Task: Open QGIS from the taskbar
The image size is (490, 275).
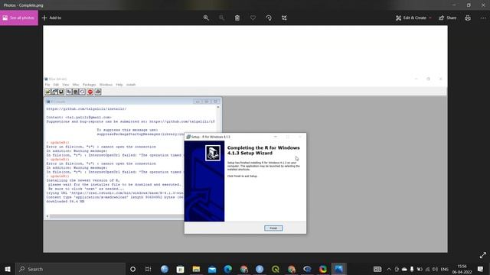Action: click(276, 269)
